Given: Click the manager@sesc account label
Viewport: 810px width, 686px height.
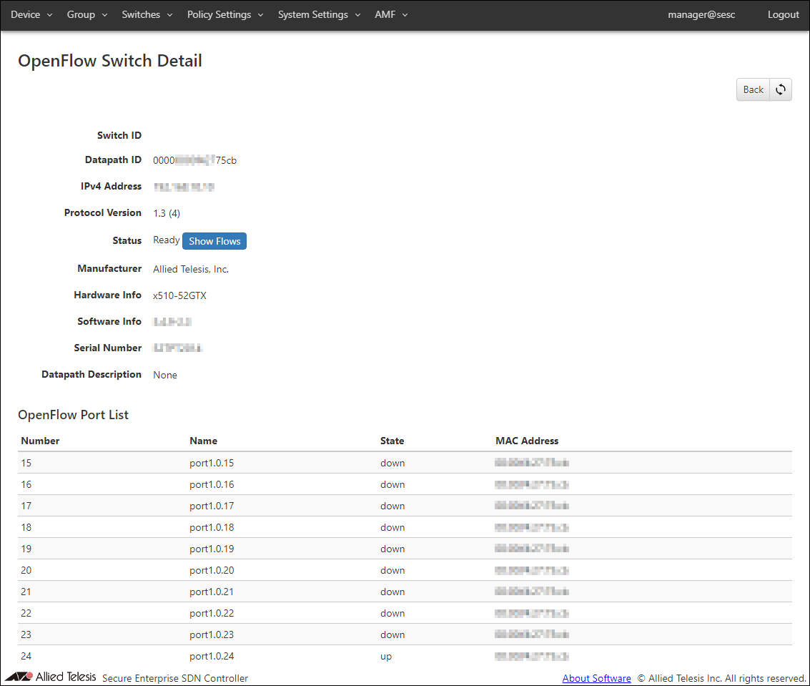Looking at the screenshot, I should pyautogui.click(x=701, y=14).
